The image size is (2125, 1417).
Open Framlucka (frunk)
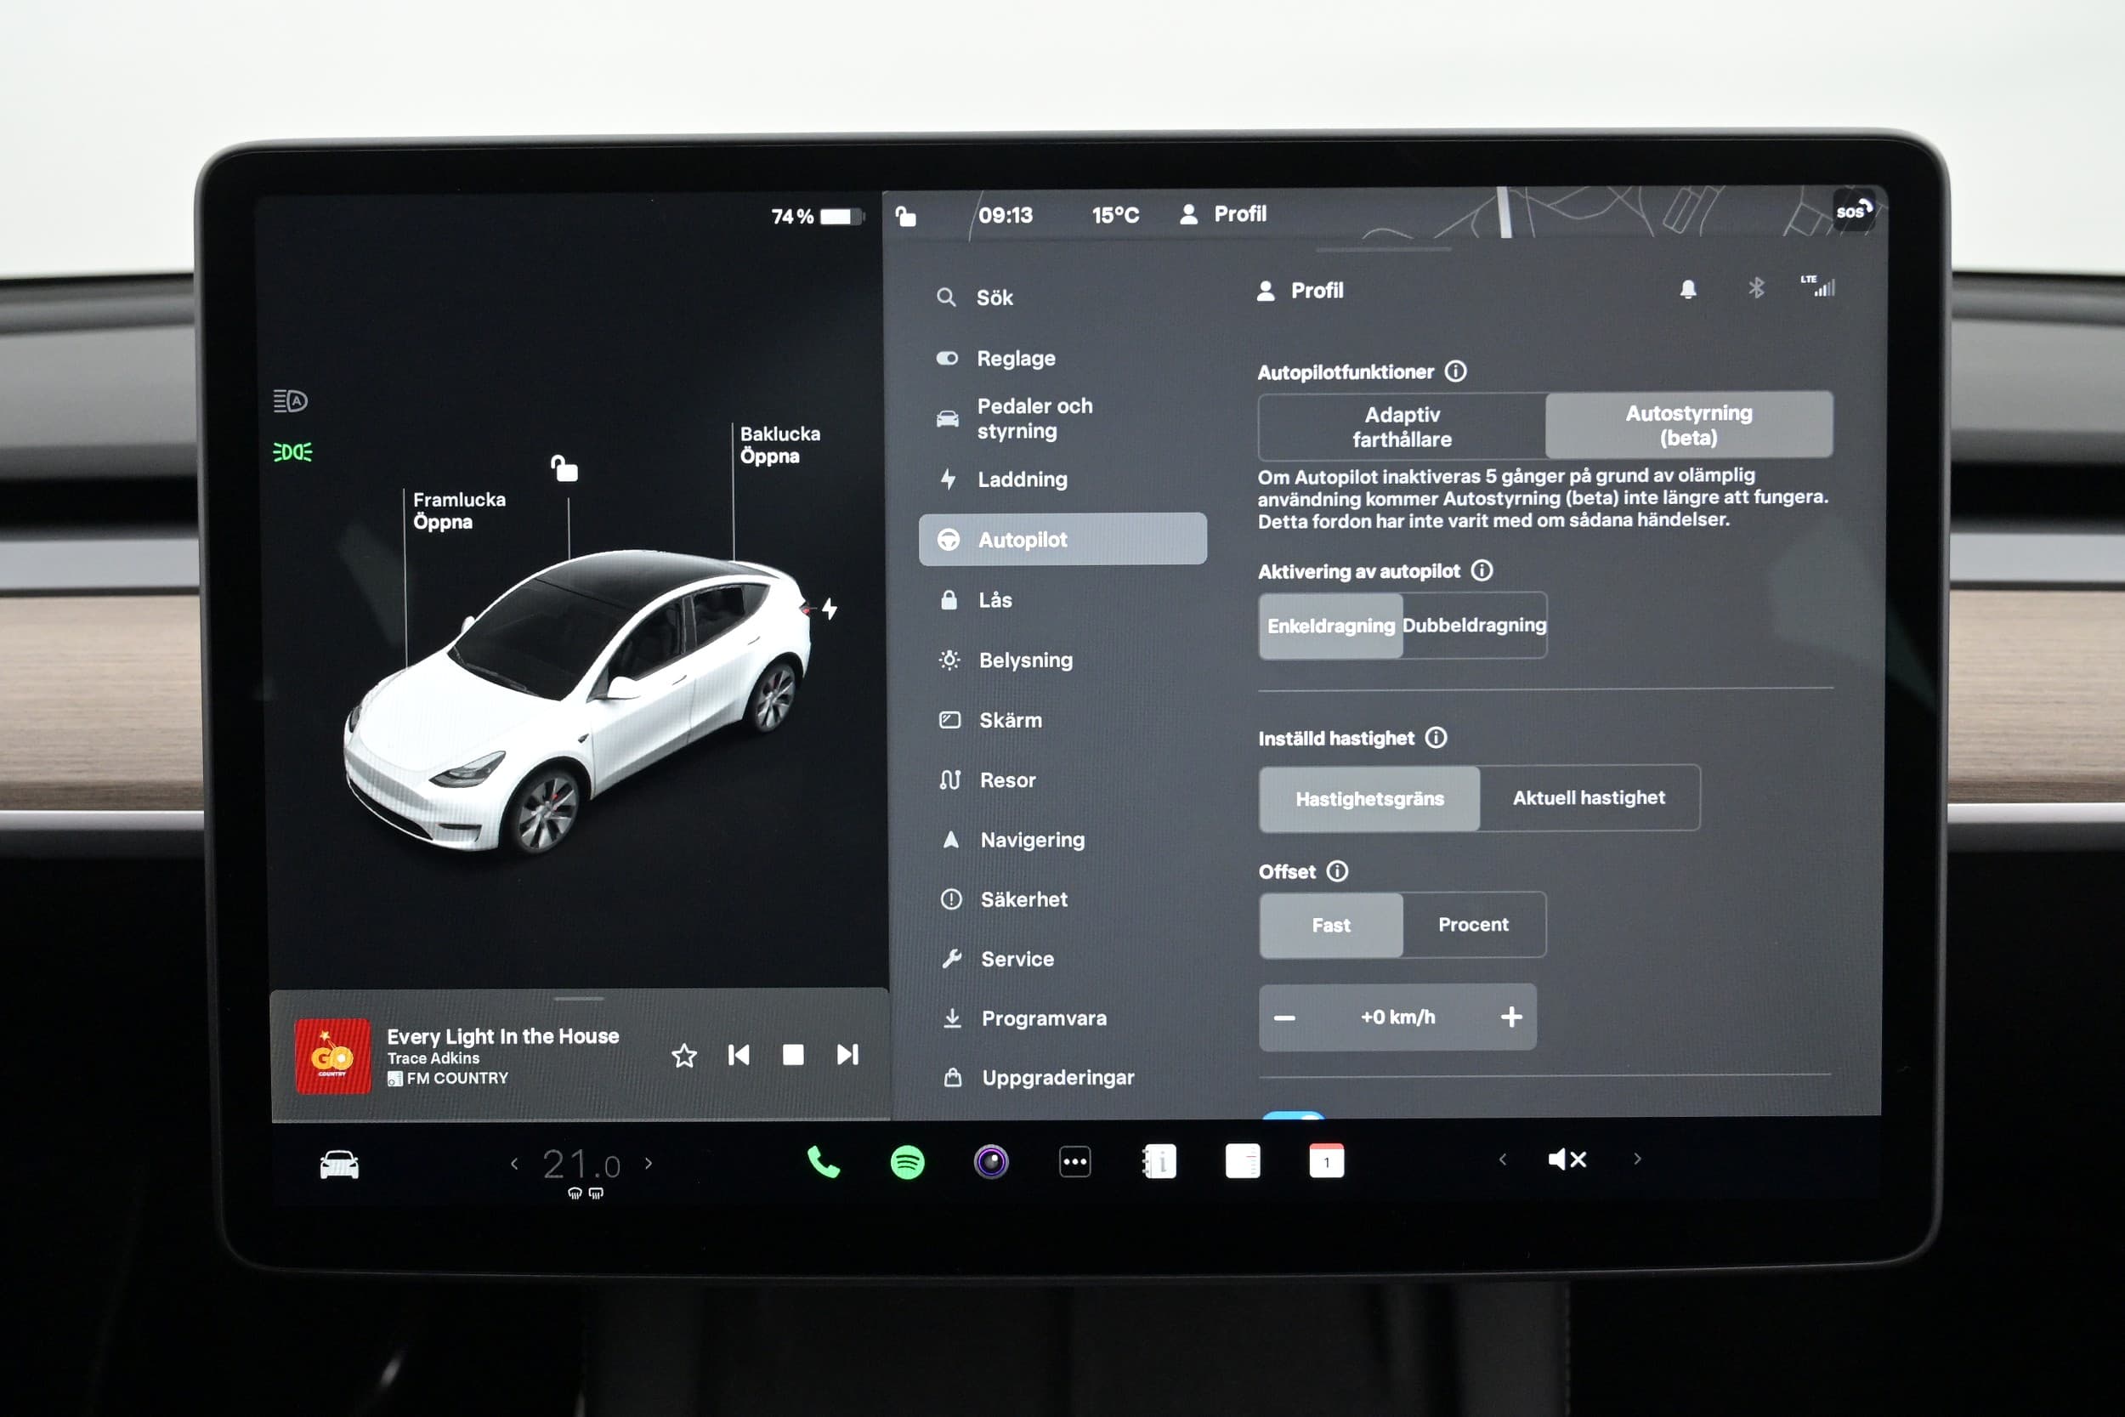tap(459, 511)
